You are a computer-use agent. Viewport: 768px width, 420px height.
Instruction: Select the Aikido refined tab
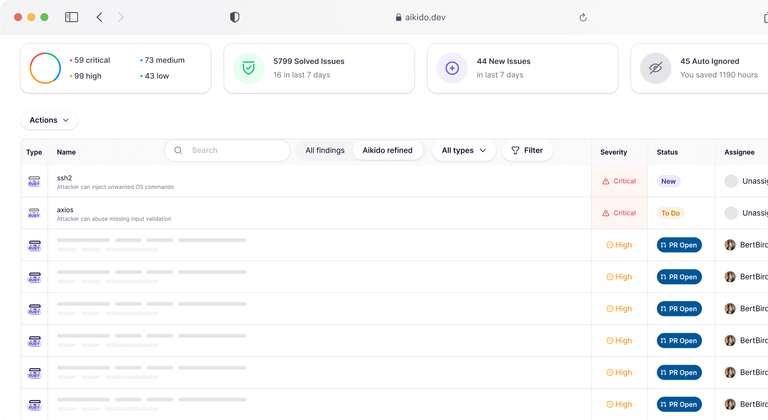point(388,150)
